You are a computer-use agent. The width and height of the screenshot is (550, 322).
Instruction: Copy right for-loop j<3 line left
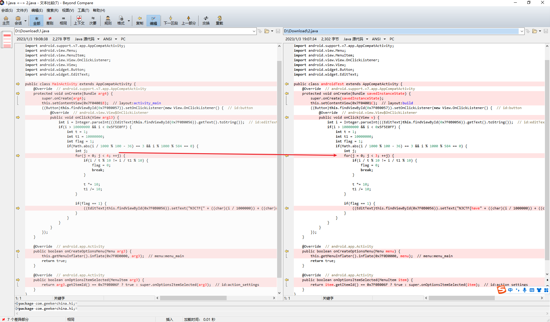(x=287, y=156)
